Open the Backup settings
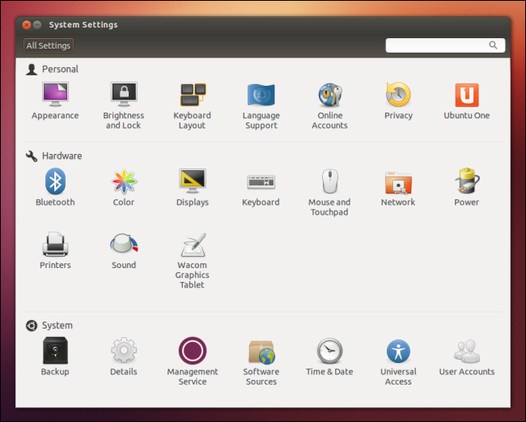The width and height of the screenshot is (526, 422). pyautogui.click(x=55, y=356)
